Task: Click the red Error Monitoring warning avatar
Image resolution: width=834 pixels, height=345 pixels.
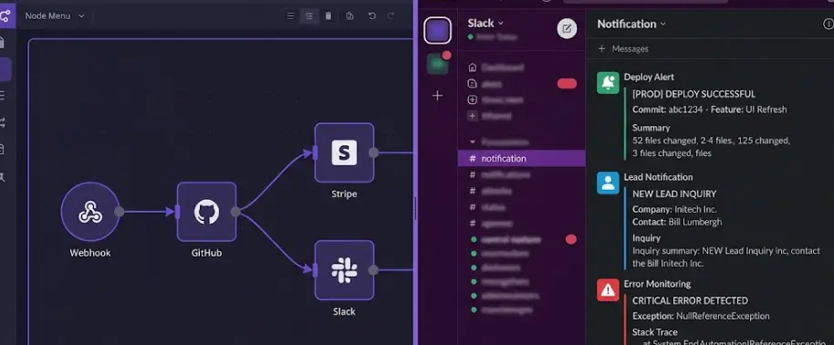Action: tap(608, 289)
